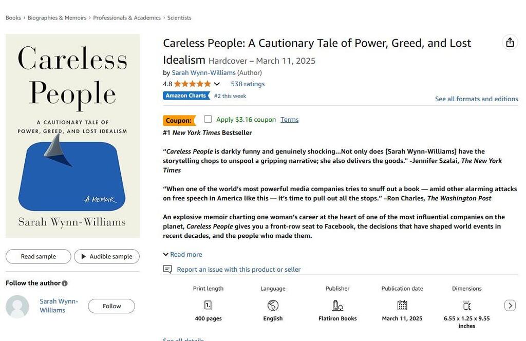Click the Read sample button

tap(38, 256)
